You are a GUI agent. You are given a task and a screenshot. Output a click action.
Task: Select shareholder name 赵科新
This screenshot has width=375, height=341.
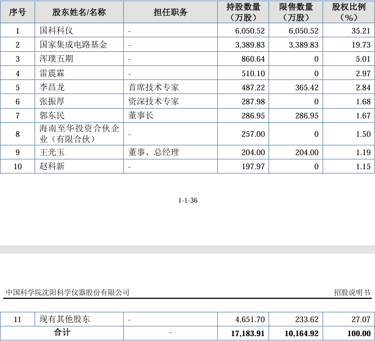point(52,166)
